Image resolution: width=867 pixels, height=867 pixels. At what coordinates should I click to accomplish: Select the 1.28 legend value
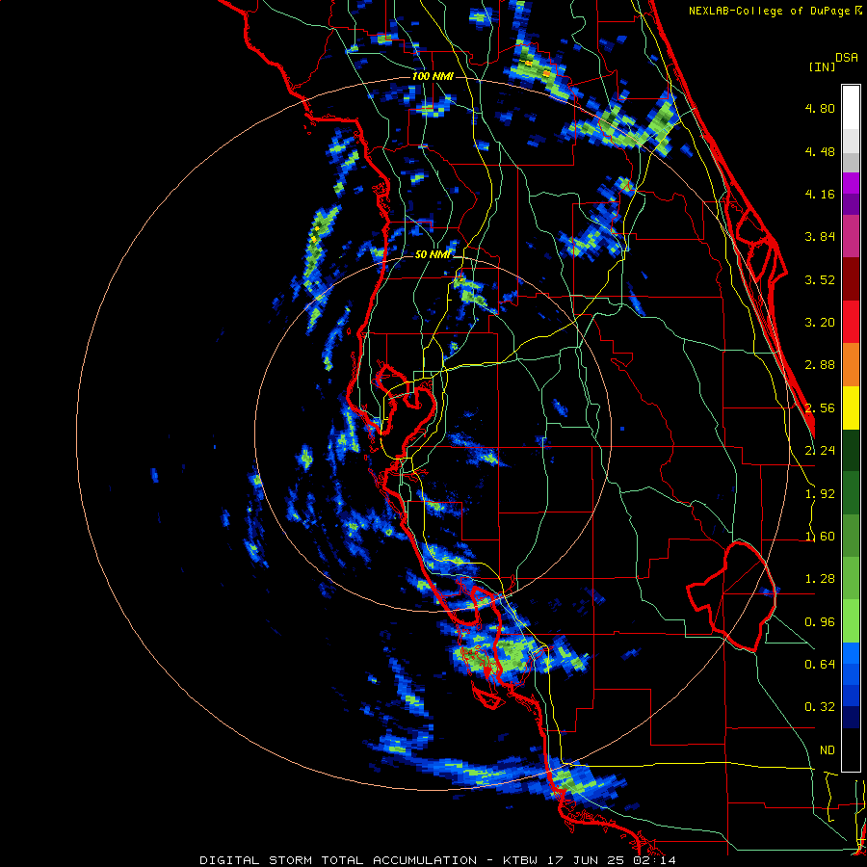[820, 579]
